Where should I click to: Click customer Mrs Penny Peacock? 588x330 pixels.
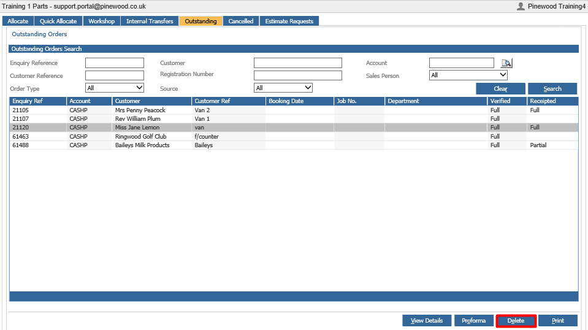click(x=140, y=110)
